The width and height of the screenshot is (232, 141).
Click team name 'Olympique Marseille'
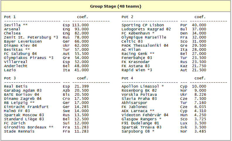[144, 37]
